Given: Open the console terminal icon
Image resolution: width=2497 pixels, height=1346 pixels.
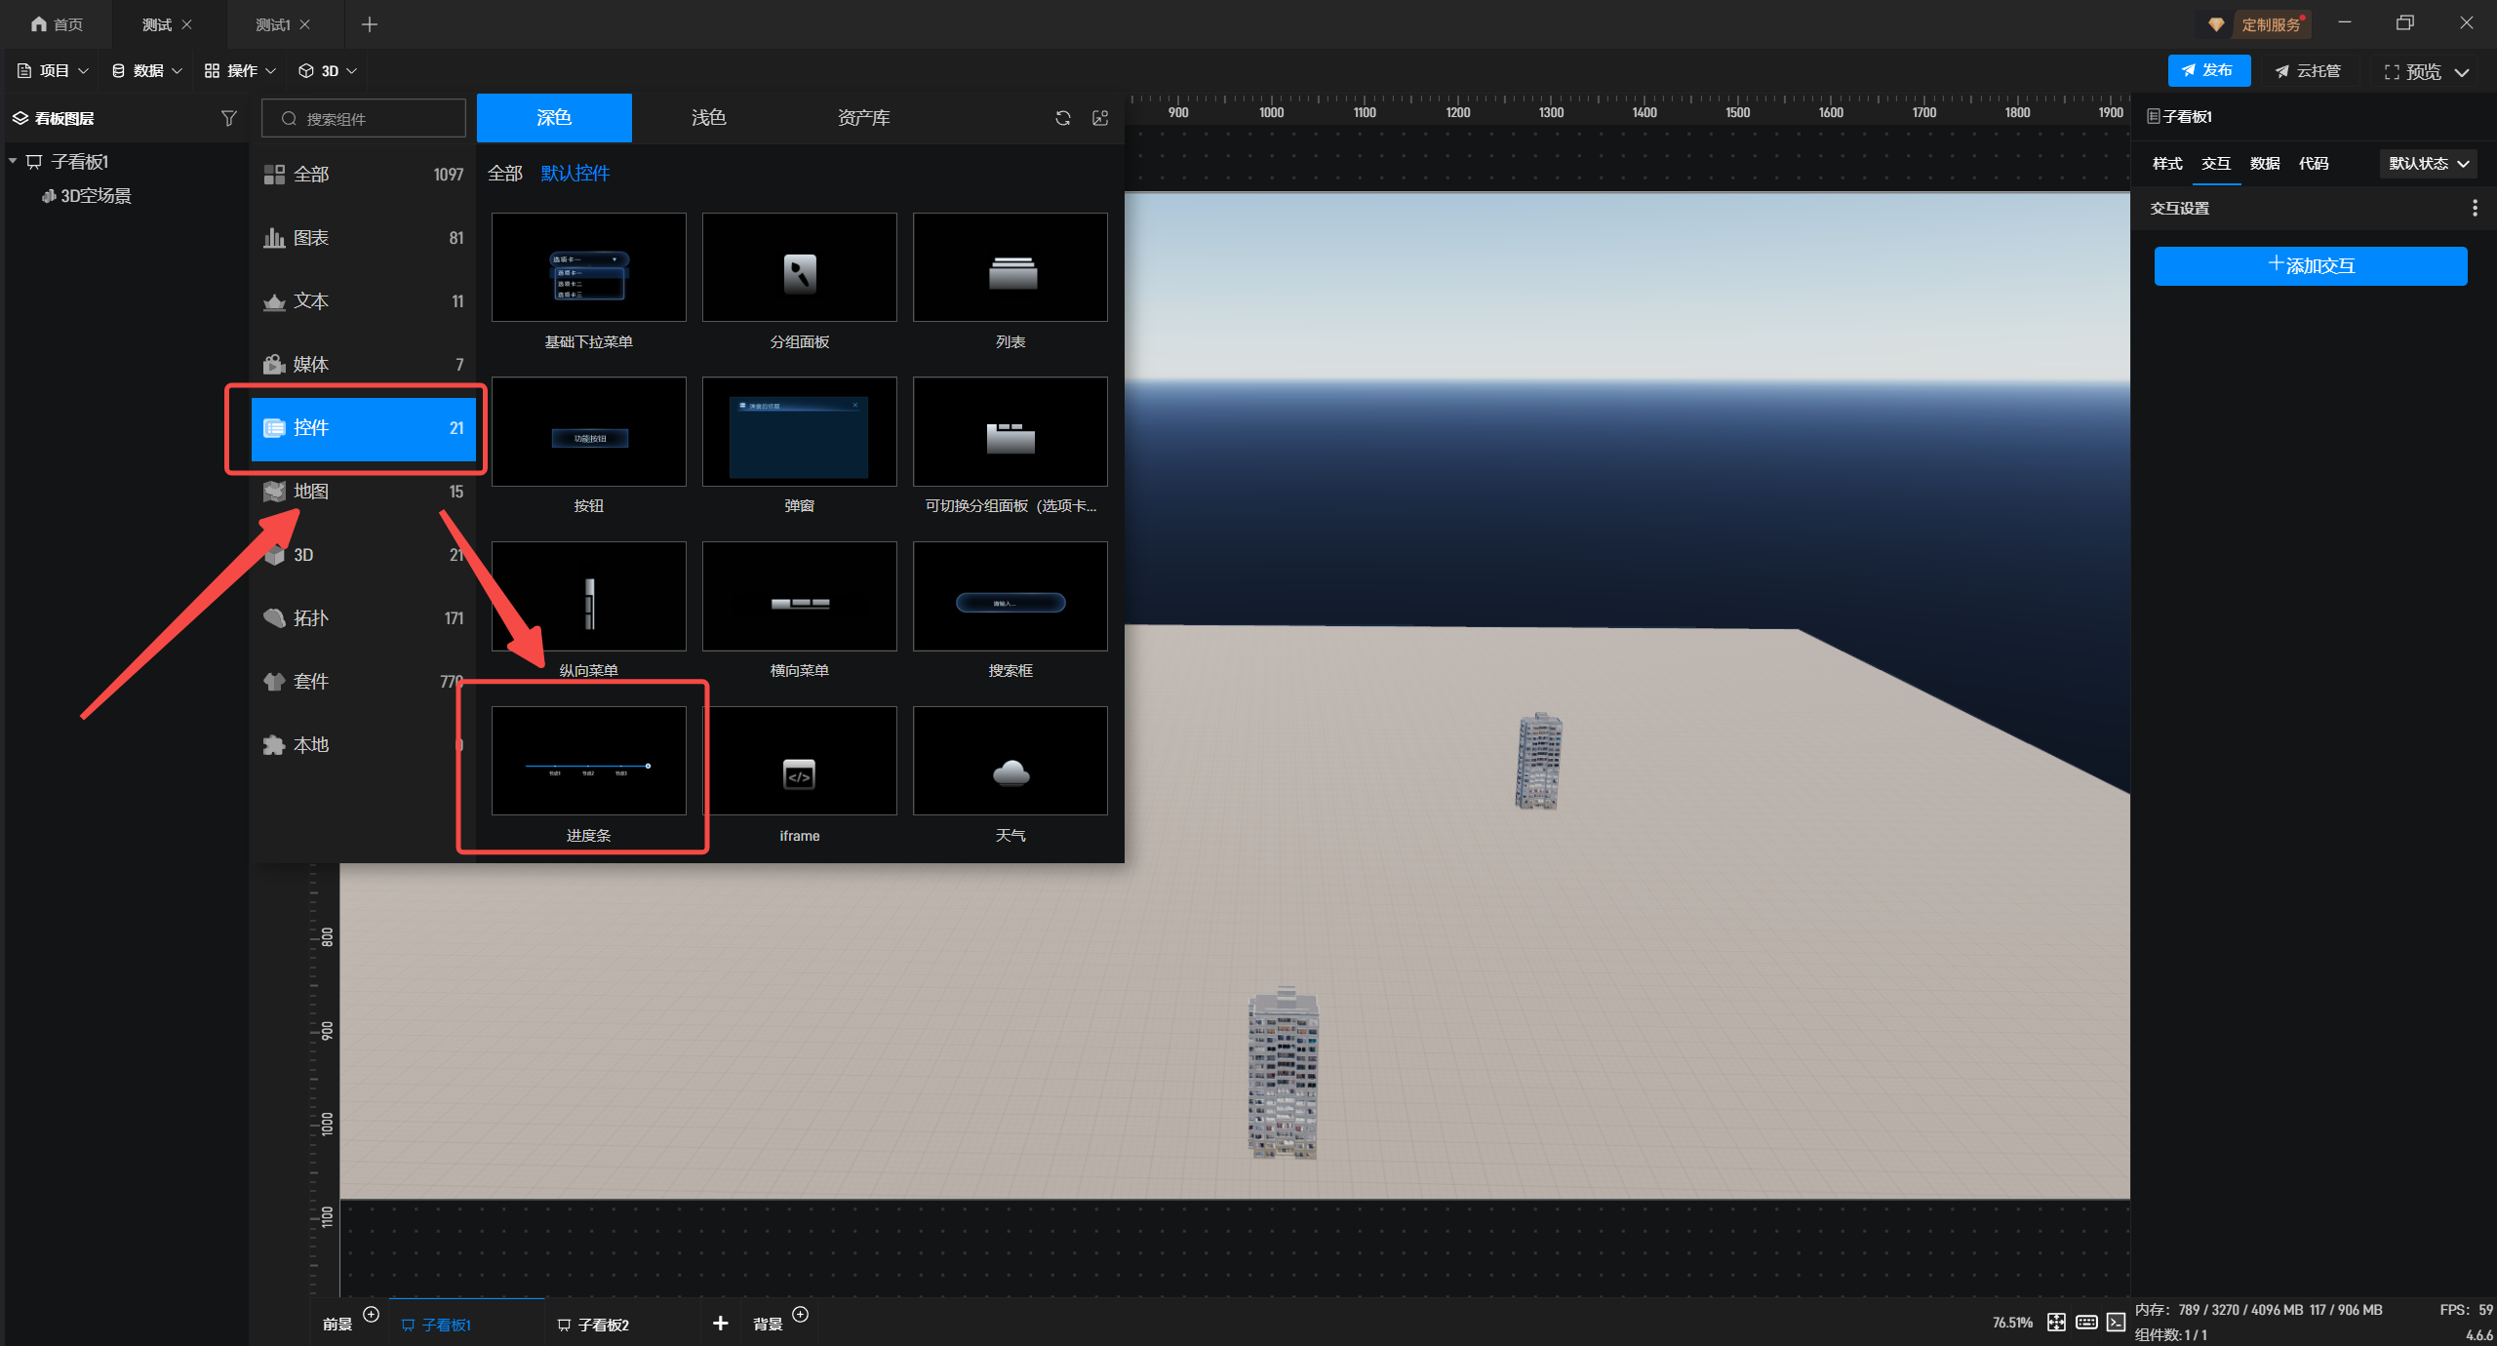Looking at the screenshot, I should tap(2116, 1322).
